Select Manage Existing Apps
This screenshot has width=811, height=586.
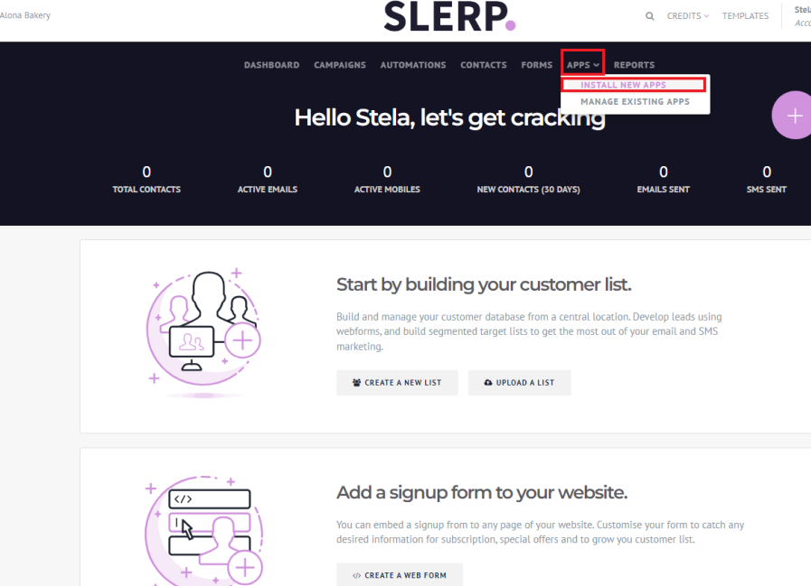tap(635, 102)
